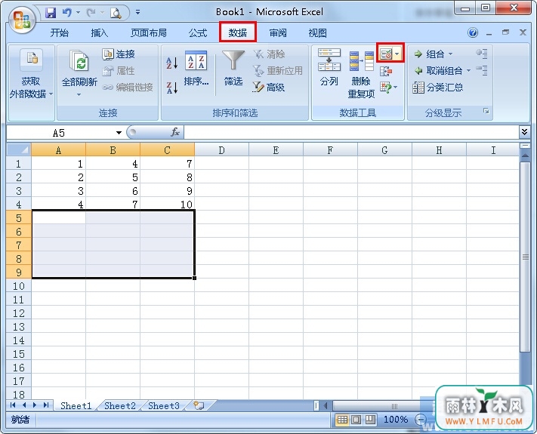
Task: Click 组合 group button
Action: click(429, 54)
